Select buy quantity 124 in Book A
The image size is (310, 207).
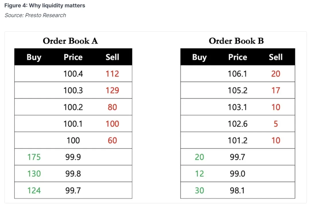pyautogui.click(x=34, y=190)
